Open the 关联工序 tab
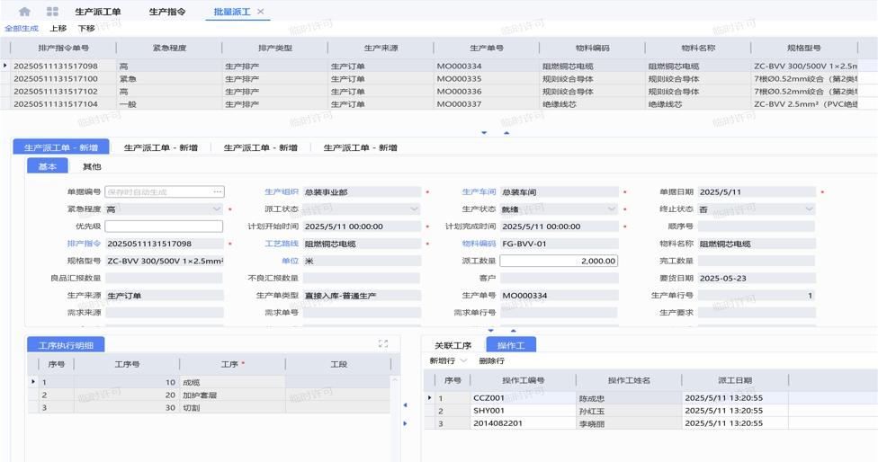878x462 pixels. pyautogui.click(x=452, y=345)
